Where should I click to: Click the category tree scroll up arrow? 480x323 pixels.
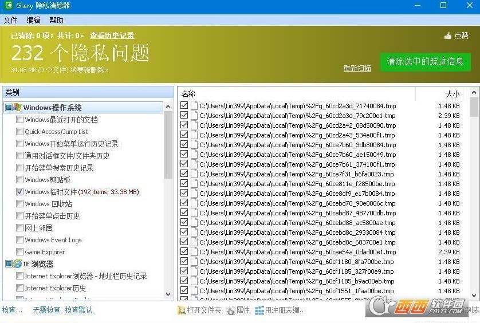tap(168, 107)
